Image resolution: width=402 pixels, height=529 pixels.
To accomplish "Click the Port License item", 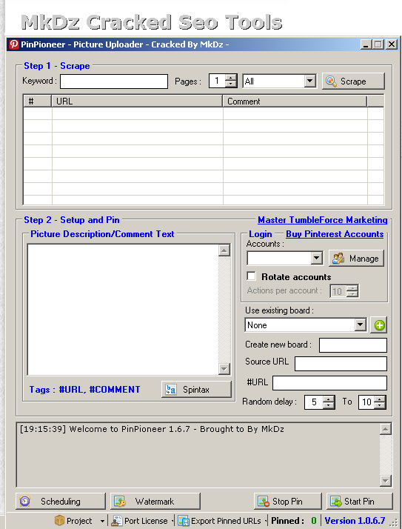I will pos(141,521).
